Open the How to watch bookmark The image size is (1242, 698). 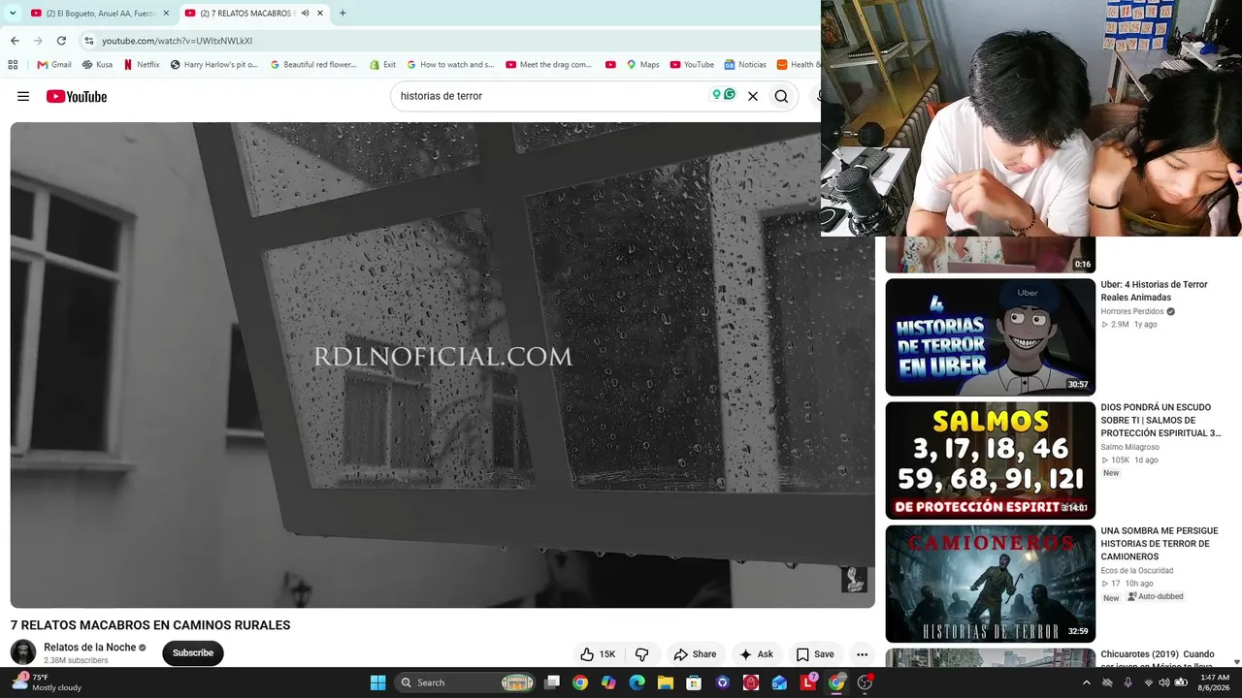click(x=450, y=65)
